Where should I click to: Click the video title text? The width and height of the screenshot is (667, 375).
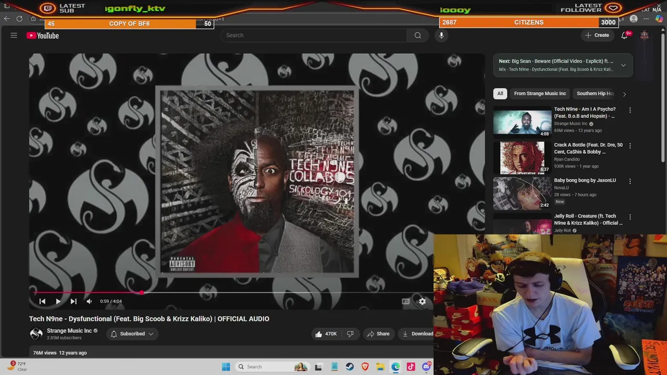(x=149, y=319)
